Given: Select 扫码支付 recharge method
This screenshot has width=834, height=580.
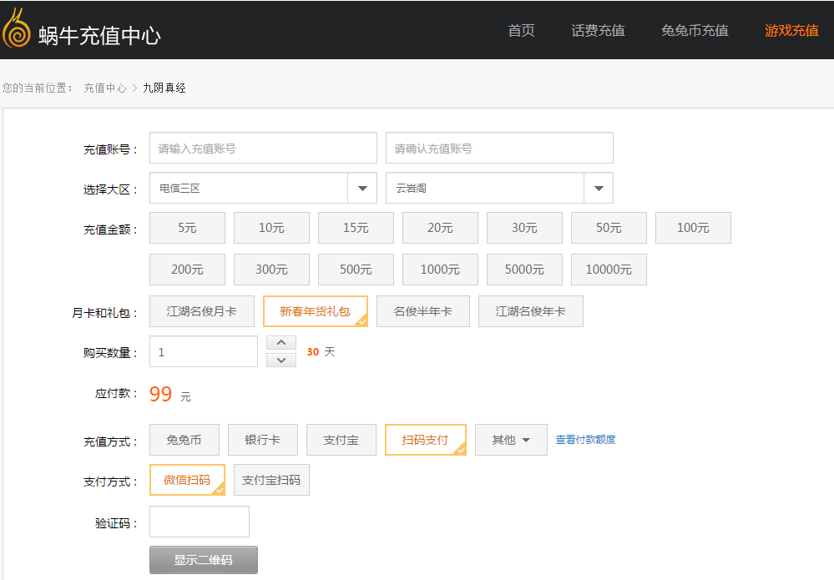Looking at the screenshot, I should (x=425, y=440).
